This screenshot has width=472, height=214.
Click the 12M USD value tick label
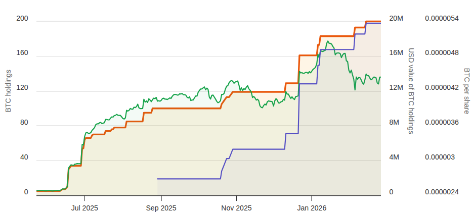click(396, 88)
